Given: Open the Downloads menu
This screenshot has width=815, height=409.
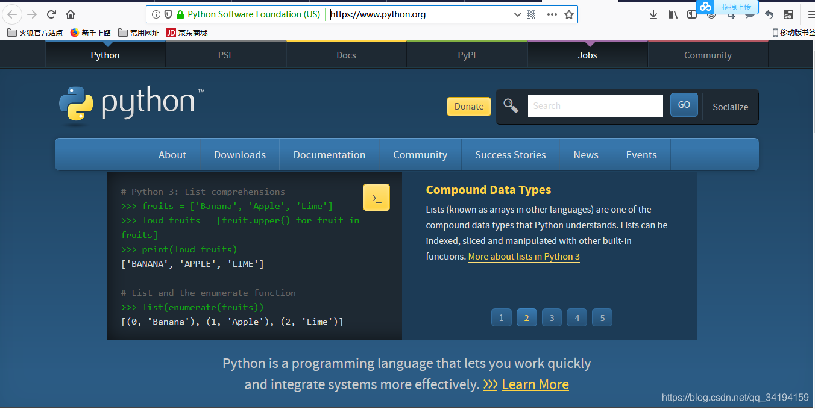Looking at the screenshot, I should [x=240, y=155].
